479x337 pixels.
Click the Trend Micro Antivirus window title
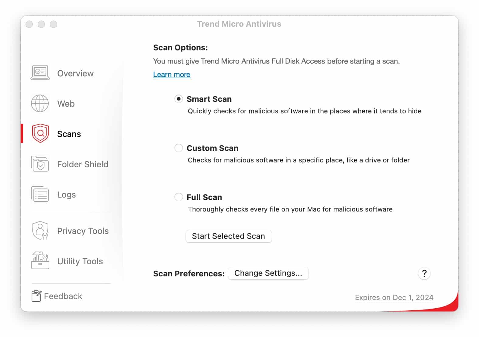pyautogui.click(x=239, y=24)
